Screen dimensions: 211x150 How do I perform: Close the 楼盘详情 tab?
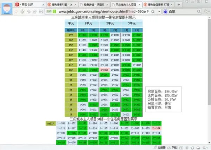(107, 5)
